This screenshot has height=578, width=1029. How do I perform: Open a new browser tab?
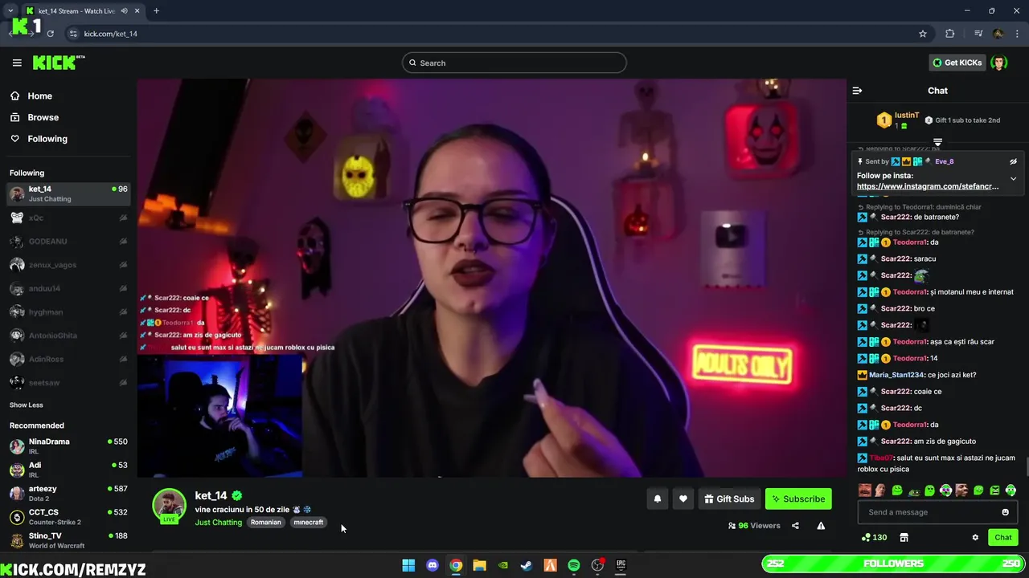click(156, 10)
